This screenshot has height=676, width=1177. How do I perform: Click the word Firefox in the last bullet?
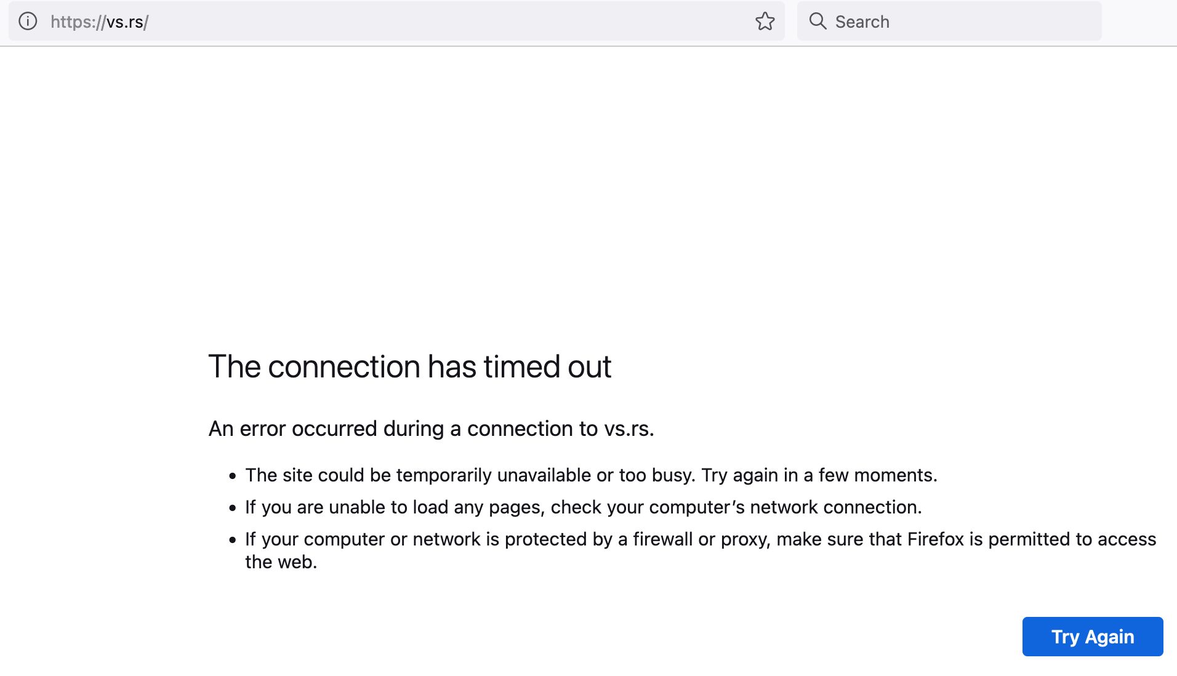[x=935, y=539]
